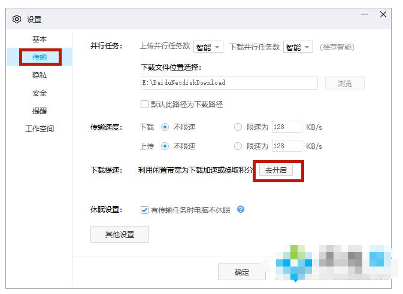This screenshot has height=294, width=403.
Task: Click the help question mark icon
Action: tap(241, 210)
